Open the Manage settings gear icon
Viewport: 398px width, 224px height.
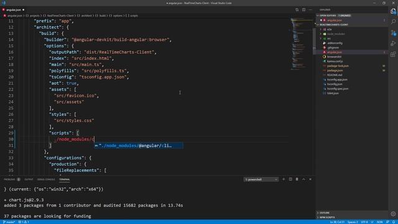click(x=393, y=214)
